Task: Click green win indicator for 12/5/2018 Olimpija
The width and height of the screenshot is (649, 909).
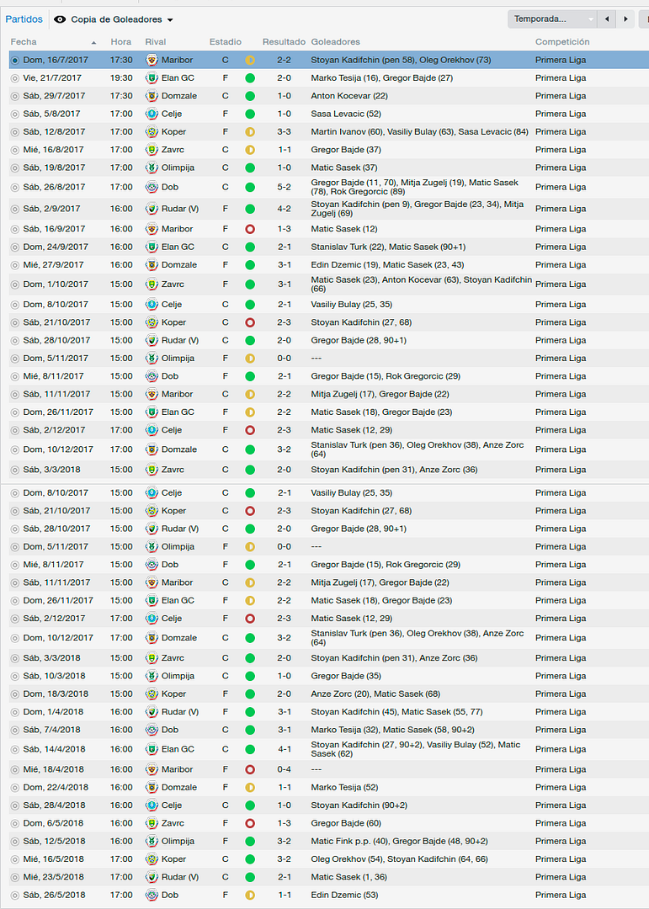Action: pyautogui.click(x=250, y=841)
